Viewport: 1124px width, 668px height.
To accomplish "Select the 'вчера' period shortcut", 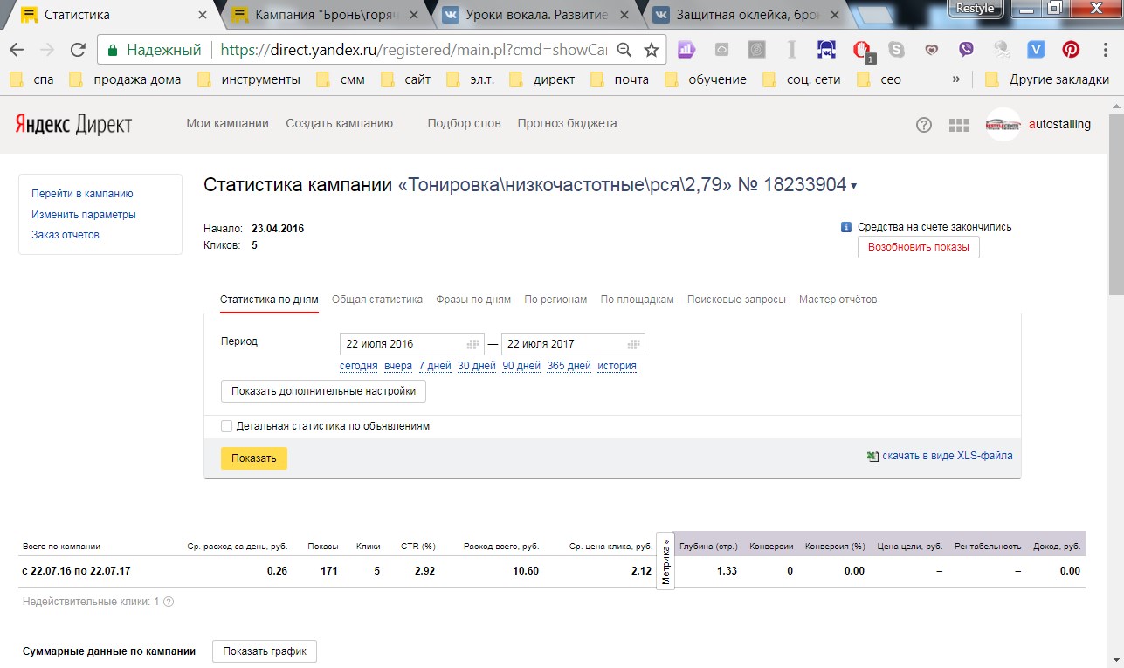I will tap(398, 366).
